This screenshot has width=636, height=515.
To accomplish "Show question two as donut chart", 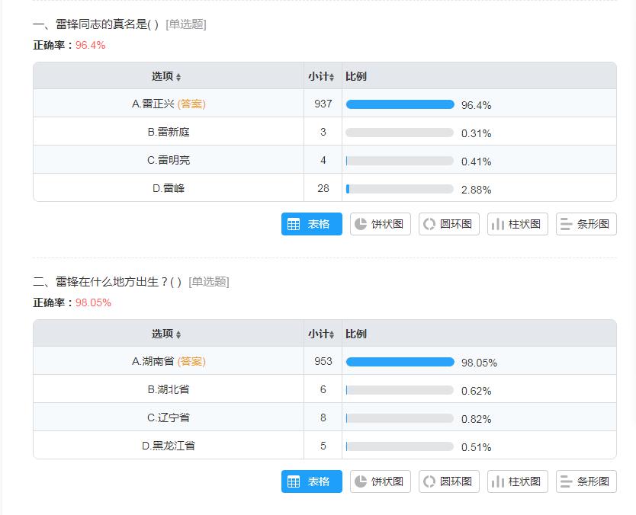I will click(x=449, y=481).
